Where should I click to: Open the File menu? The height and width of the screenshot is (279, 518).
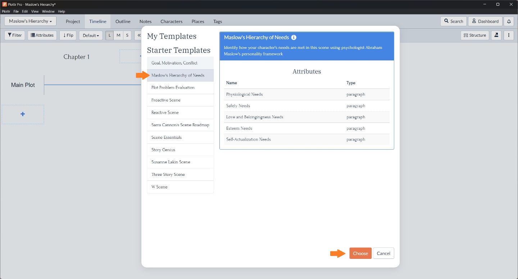[16, 12]
